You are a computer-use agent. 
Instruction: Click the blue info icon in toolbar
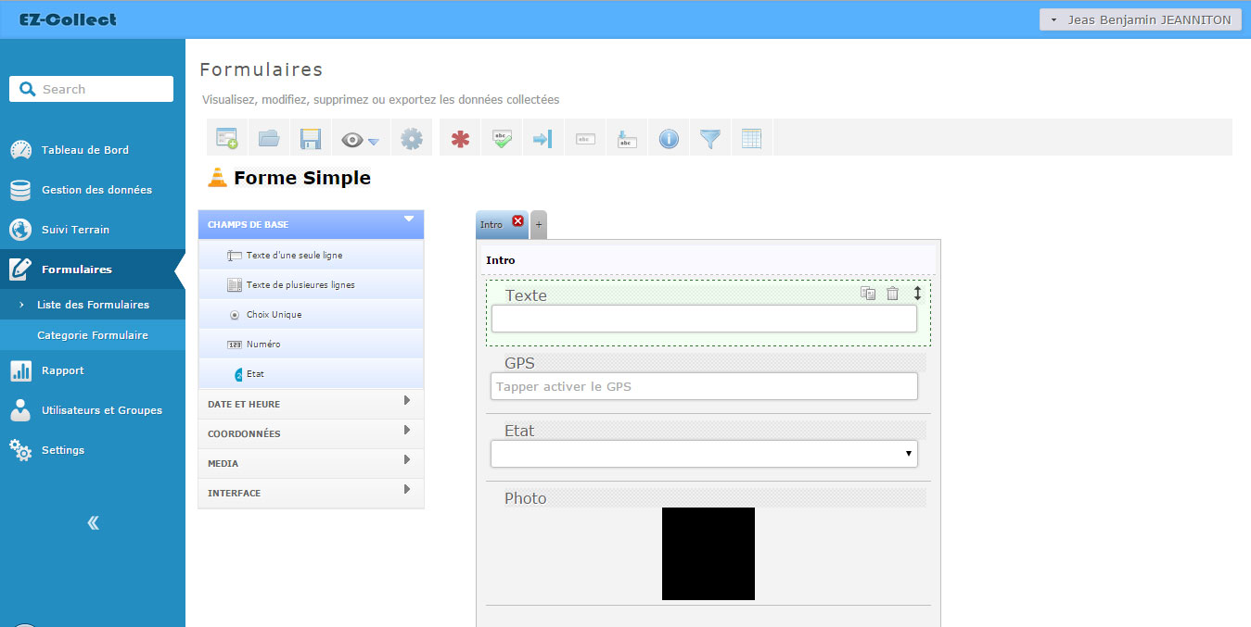tap(669, 139)
